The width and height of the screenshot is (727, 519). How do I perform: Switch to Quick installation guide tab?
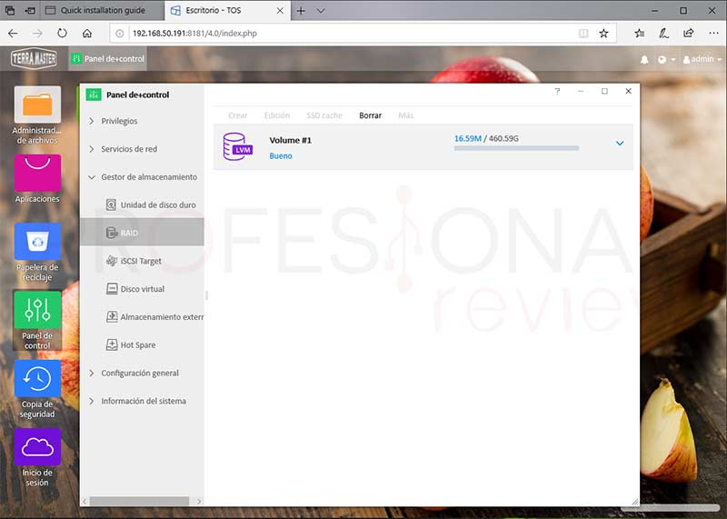[102, 11]
